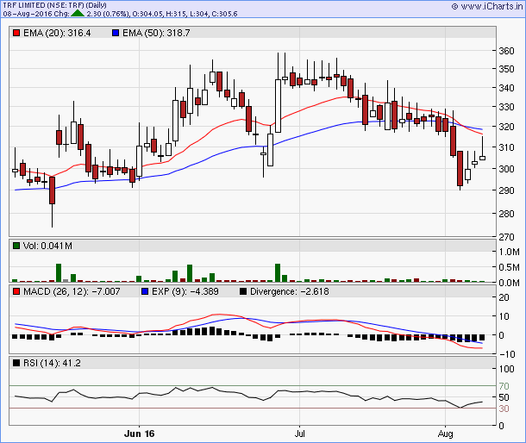526x443 pixels.
Task: Click the Aug date axis label
Action: (x=445, y=434)
